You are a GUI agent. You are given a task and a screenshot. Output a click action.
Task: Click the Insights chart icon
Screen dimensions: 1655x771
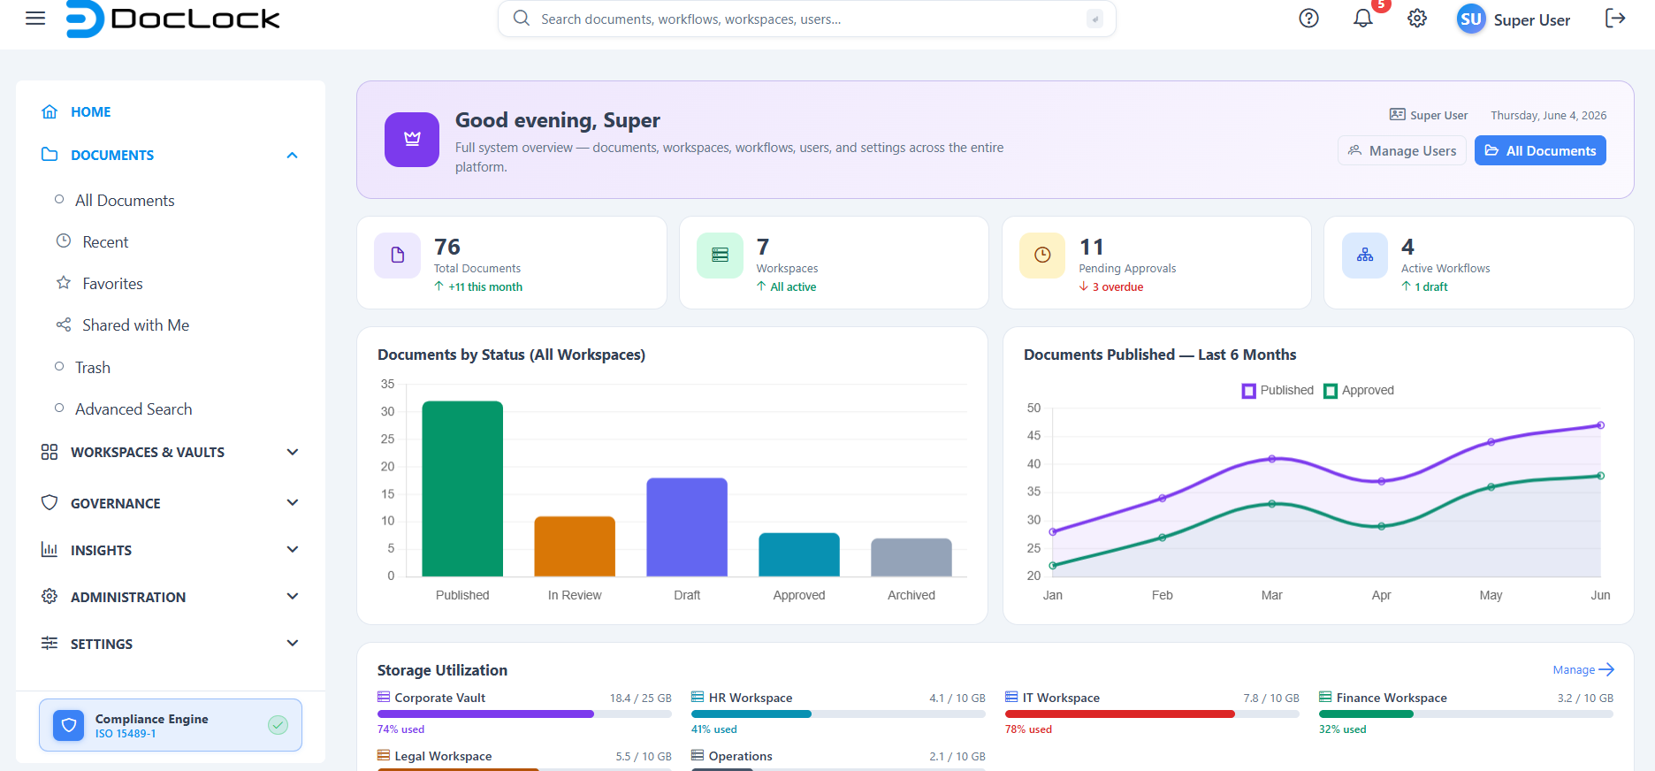coord(50,550)
